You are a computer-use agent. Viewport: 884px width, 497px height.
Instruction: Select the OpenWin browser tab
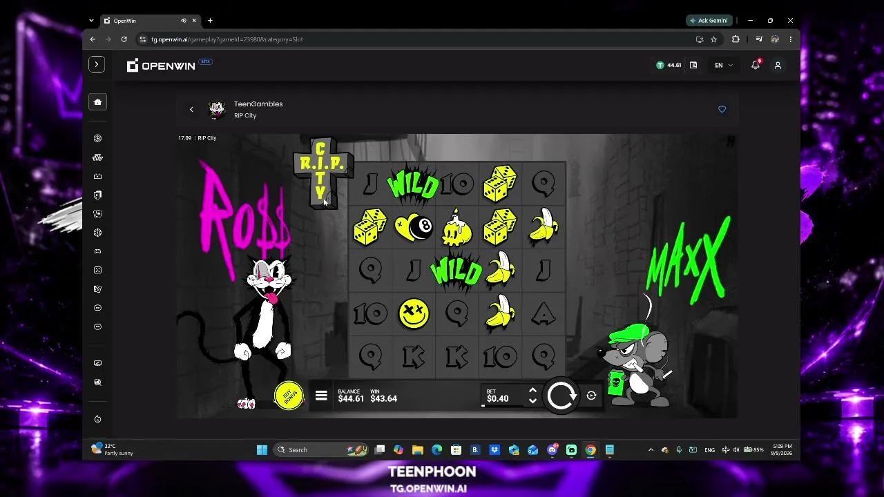(x=151, y=21)
